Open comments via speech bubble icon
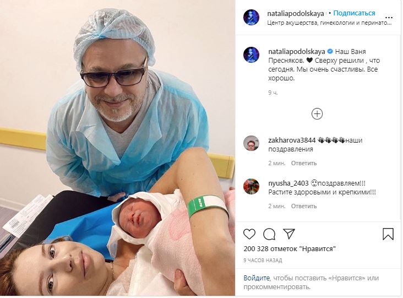 coord(269,234)
